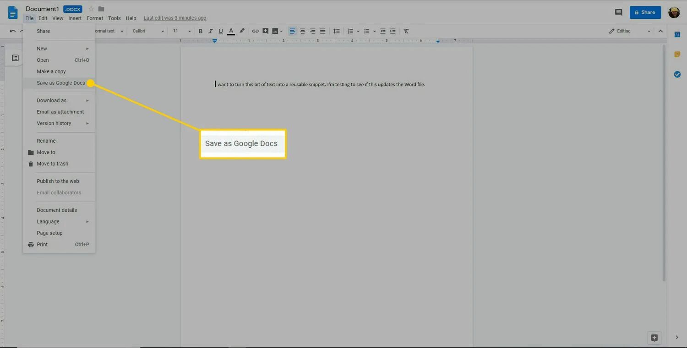Center align the text
The height and width of the screenshot is (348, 687).
(303, 31)
